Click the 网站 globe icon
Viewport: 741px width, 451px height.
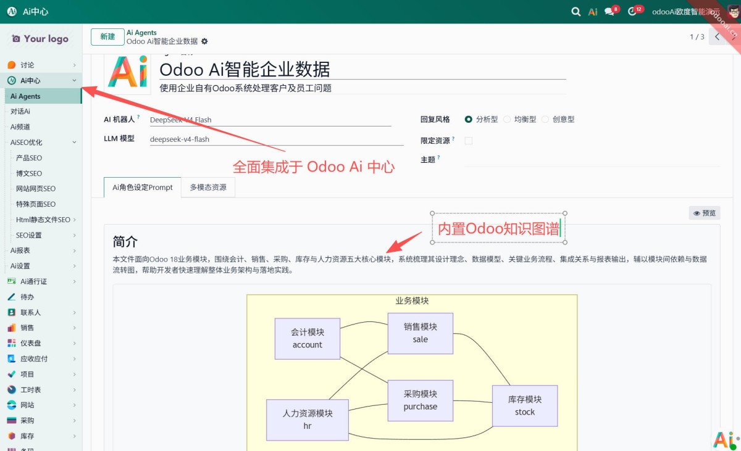coord(11,405)
